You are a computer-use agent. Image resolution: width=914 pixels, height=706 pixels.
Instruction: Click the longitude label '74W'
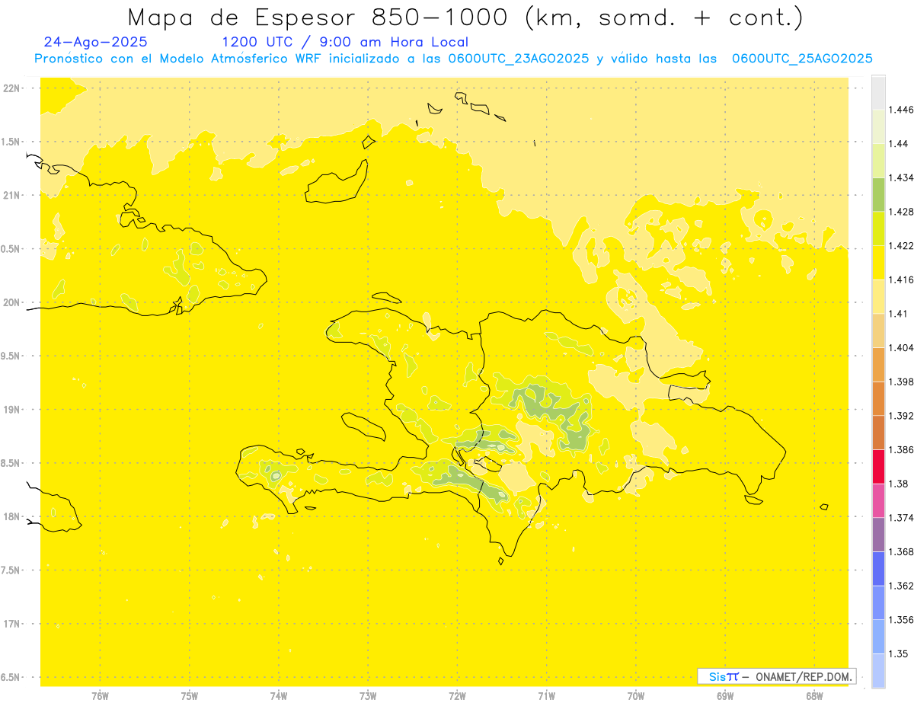point(279,696)
